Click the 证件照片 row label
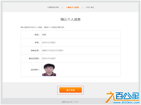This screenshot has width=141, height=105. click(35, 70)
